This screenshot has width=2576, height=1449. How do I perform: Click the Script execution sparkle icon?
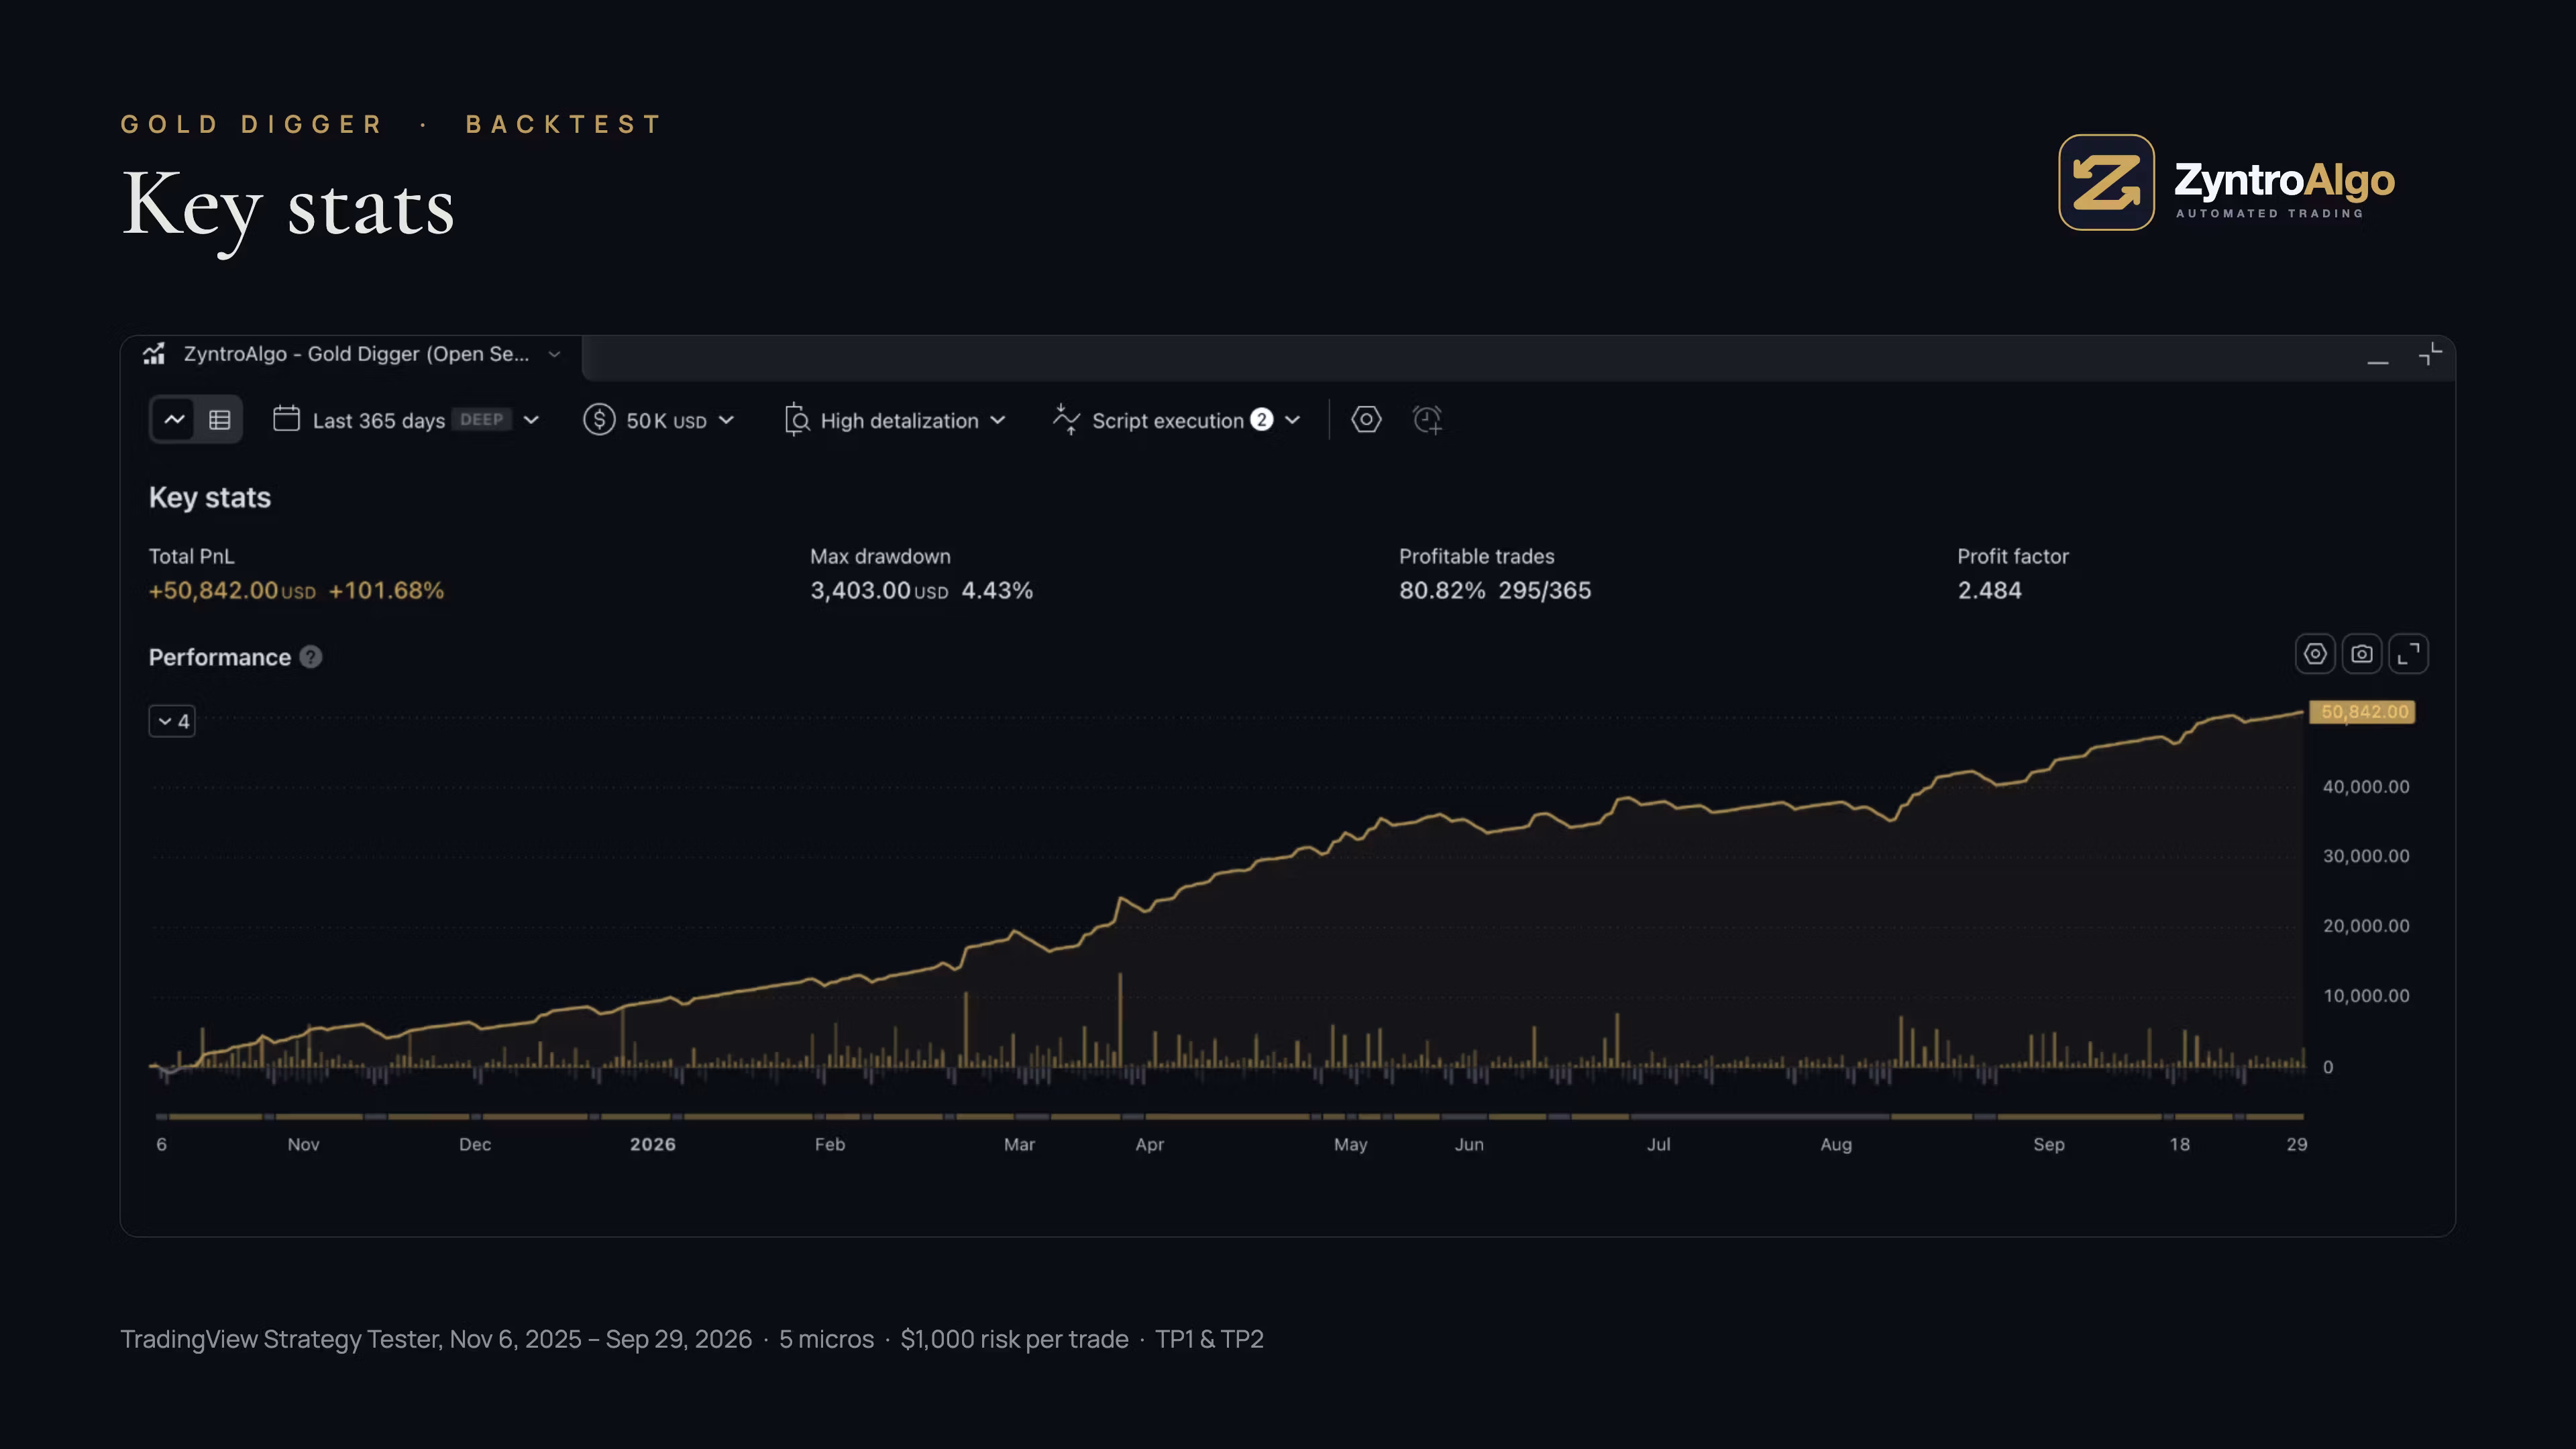pyautogui.click(x=1066, y=420)
